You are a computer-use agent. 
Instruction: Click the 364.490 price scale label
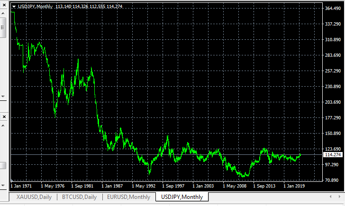pyautogui.click(x=333, y=9)
